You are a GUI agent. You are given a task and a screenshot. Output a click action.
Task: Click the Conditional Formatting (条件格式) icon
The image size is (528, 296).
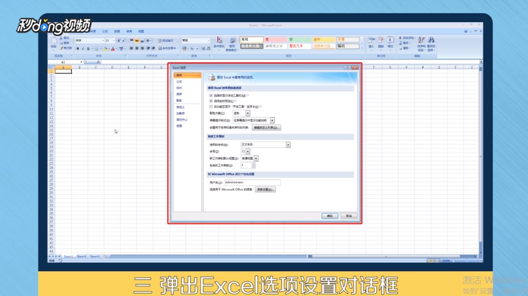tap(219, 40)
